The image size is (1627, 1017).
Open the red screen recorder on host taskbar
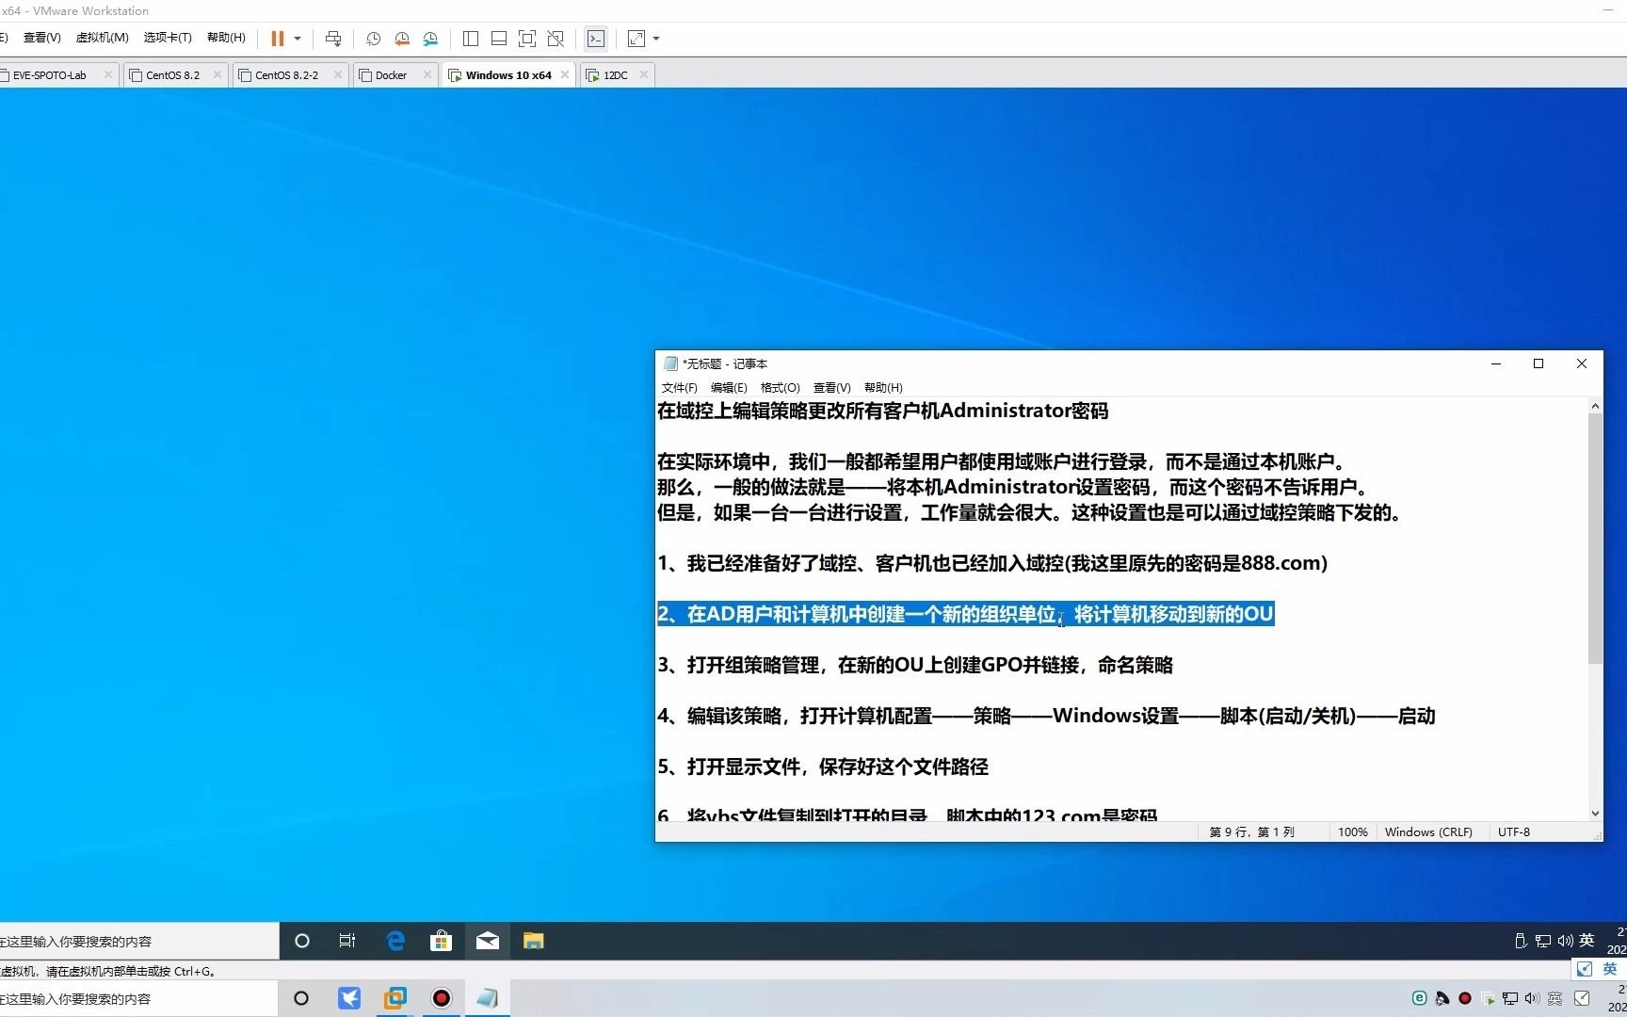tap(441, 998)
